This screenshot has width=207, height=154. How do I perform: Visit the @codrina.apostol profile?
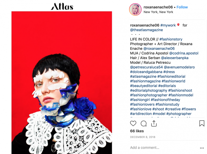coord(184,53)
